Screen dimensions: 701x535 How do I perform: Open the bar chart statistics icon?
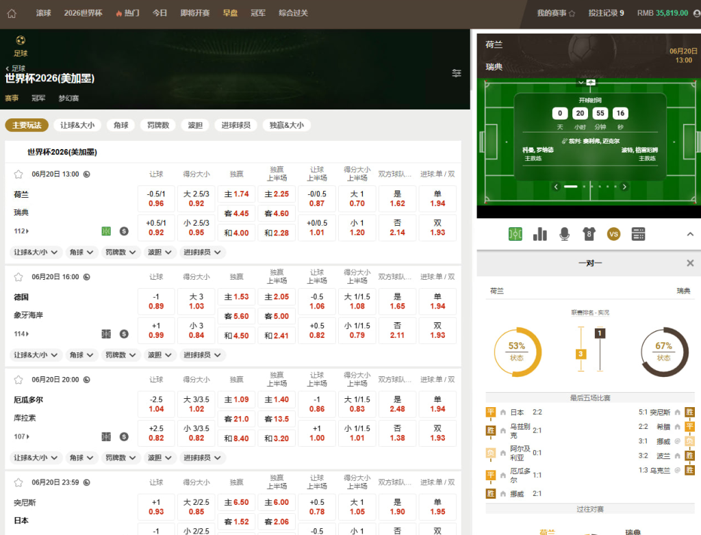(540, 234)
